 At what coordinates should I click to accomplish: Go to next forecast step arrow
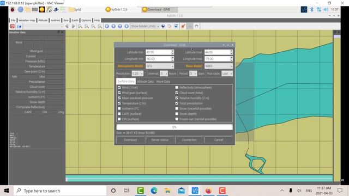pos(73,26)
